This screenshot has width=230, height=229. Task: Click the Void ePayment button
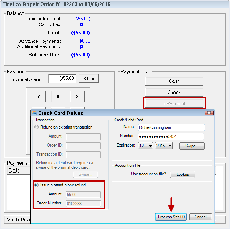tap(17, 220)
